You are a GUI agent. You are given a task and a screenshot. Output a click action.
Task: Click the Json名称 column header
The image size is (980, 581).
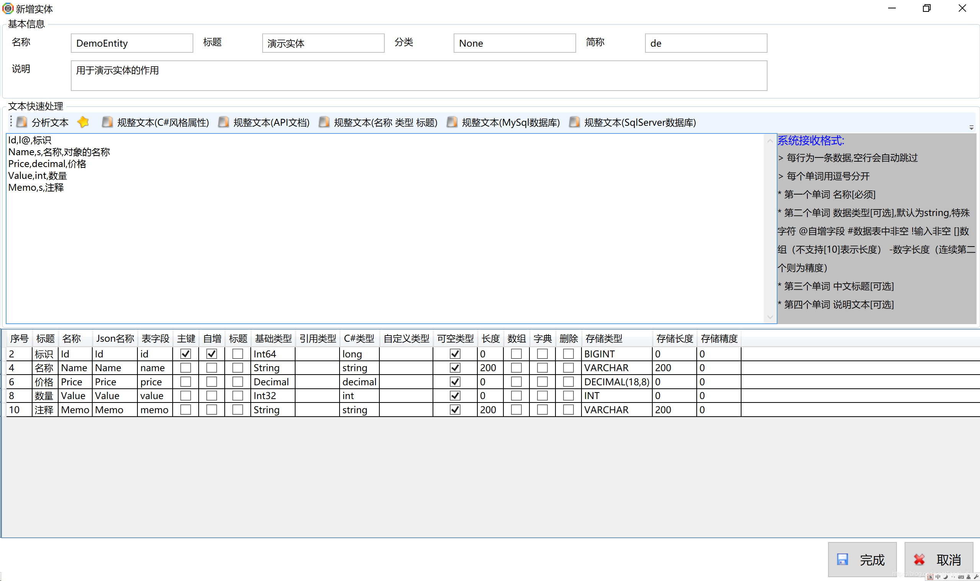pos(115,338)
